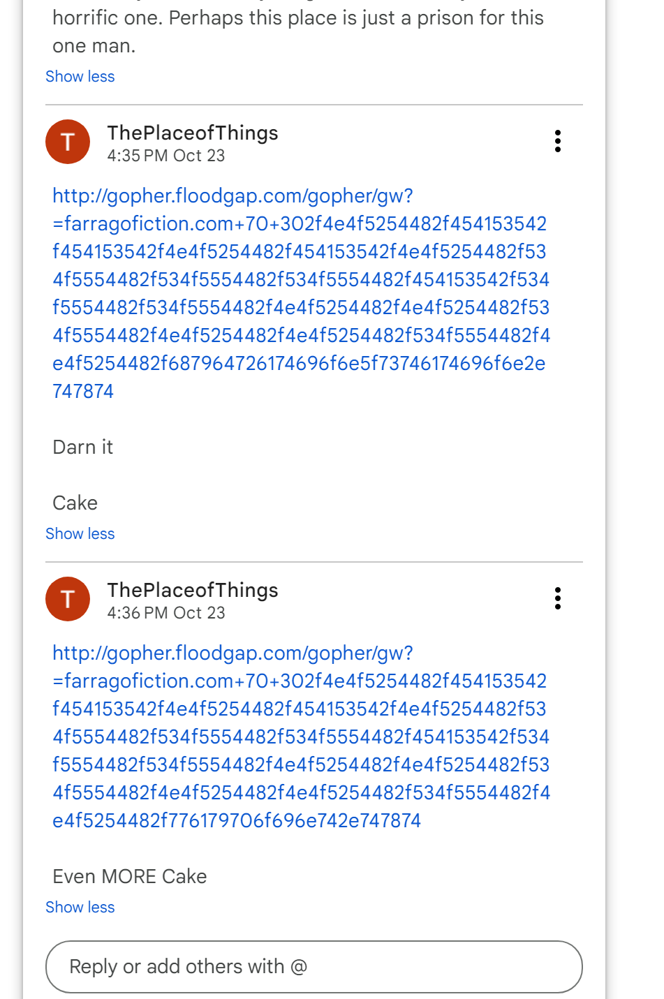664x999 pixels.
Task: Click the ThePlaceofThings name on the 4:35 PM comment
Action: tap(193, 133)
